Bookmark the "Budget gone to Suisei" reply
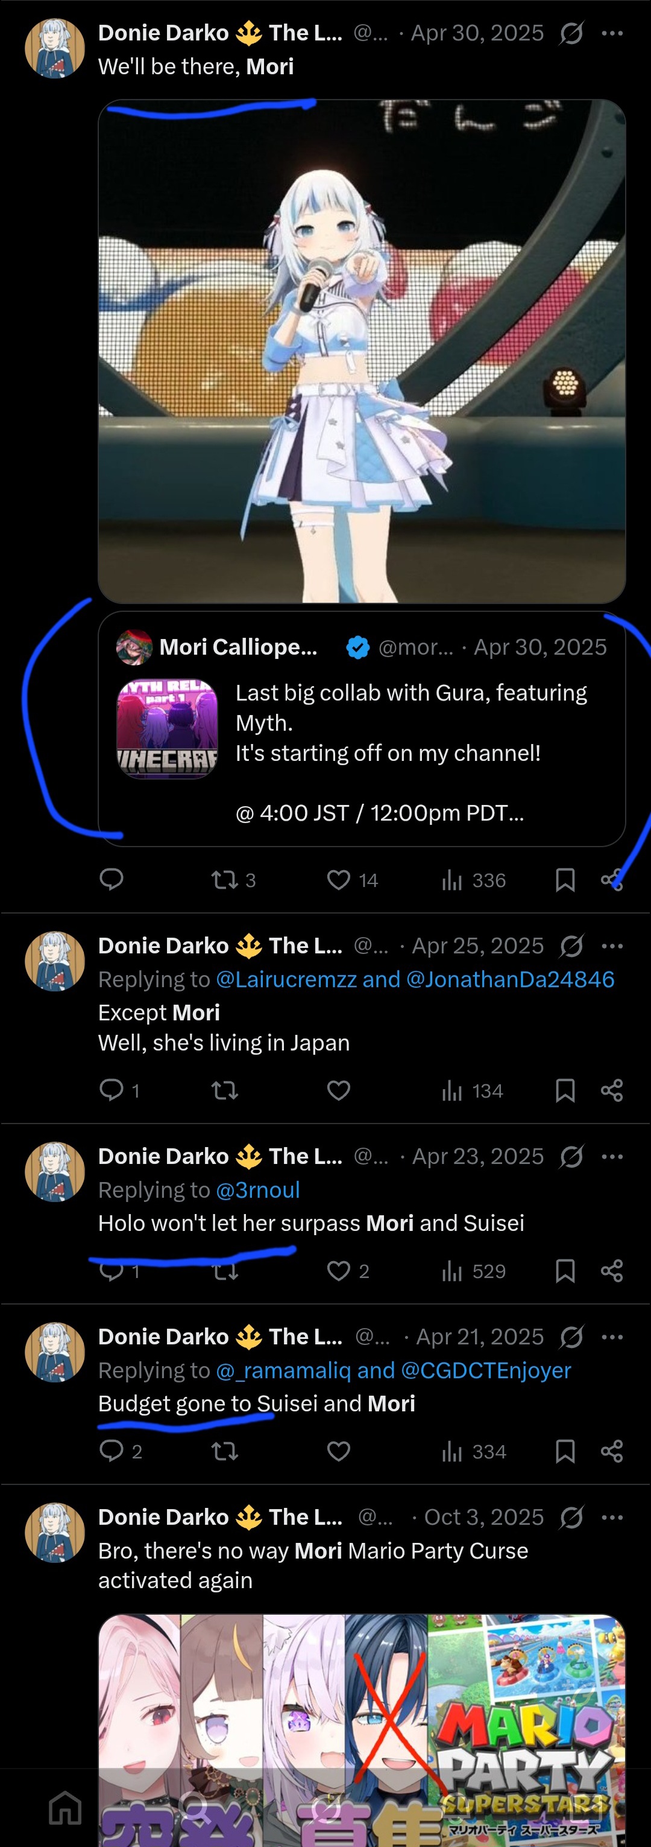Image resolution: width=651 pixels, height=1847 pixels. click(565, 1451)
